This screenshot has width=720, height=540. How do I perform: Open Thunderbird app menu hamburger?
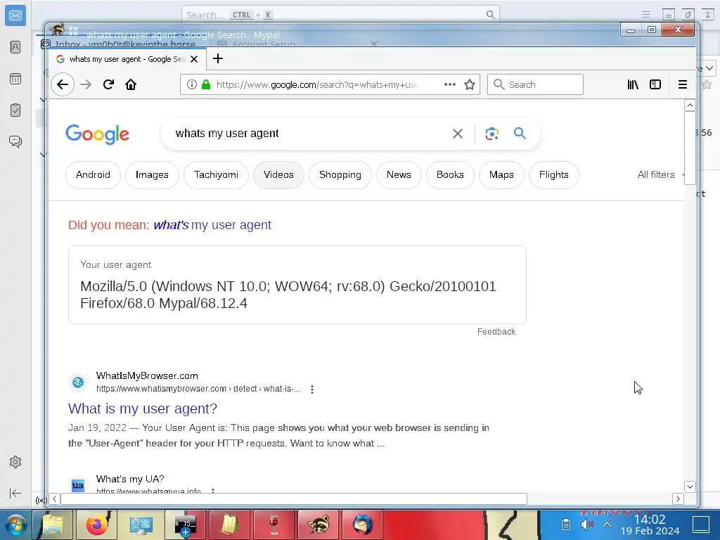point(646,15)
